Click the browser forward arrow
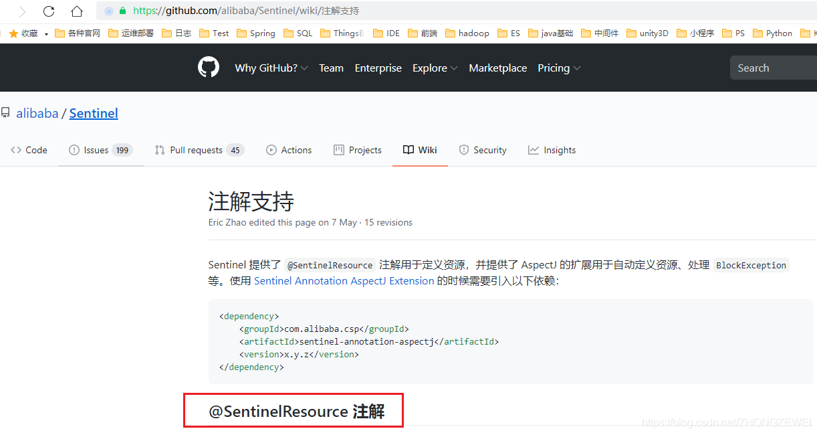Image resolution: width=817 pixels, height=435 pixels. tap(22, 11)
